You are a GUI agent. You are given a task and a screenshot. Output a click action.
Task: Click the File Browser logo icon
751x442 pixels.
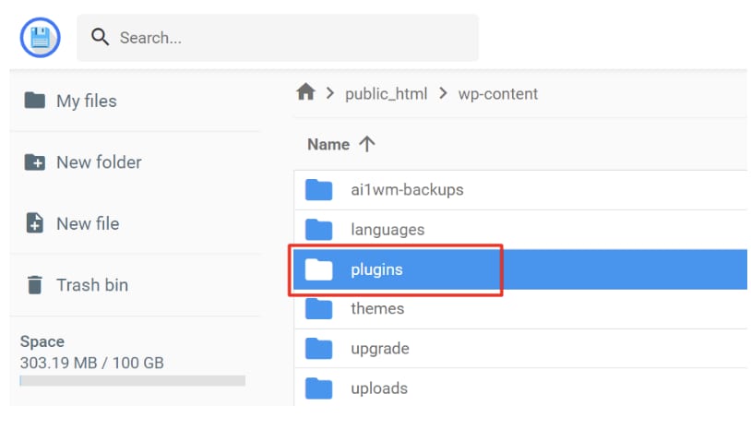pos(40,38)
